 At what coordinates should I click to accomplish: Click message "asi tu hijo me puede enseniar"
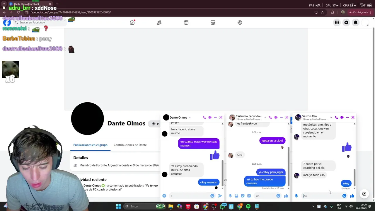pos(265,181)
